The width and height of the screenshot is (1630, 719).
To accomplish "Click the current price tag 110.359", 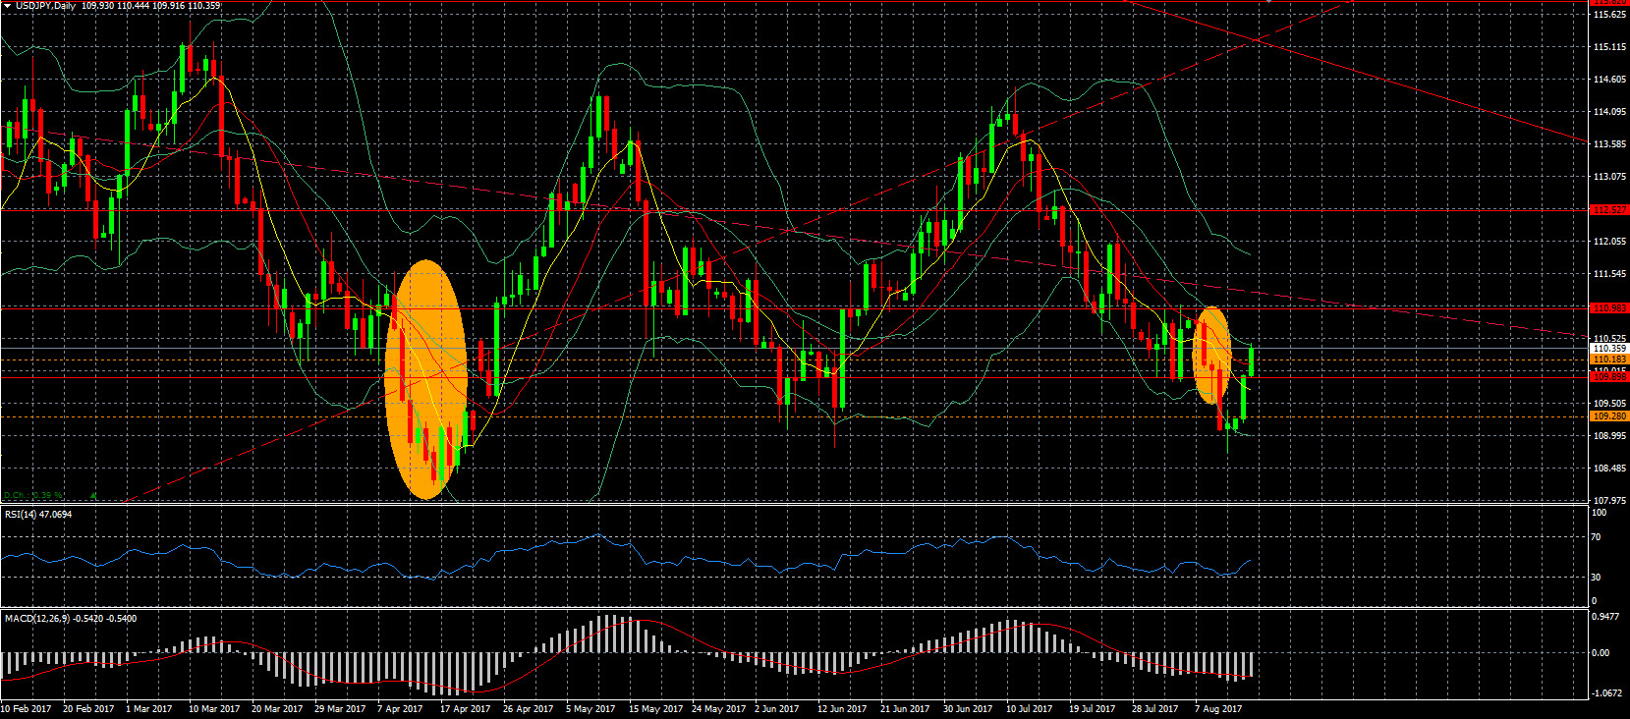I will pos(1609,349).
